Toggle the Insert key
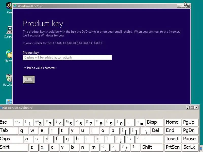The width and height of the screenshot is (203, 152). 173,139
